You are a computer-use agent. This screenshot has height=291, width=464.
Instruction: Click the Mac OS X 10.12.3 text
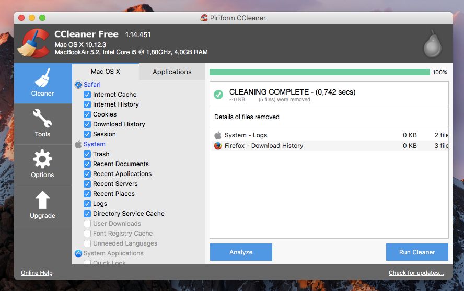[80, 45]
